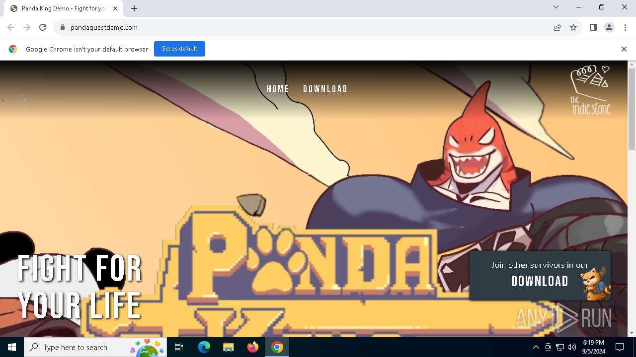Close the Panda King Demo tab
636x357 pixels.
pos(115,8)
